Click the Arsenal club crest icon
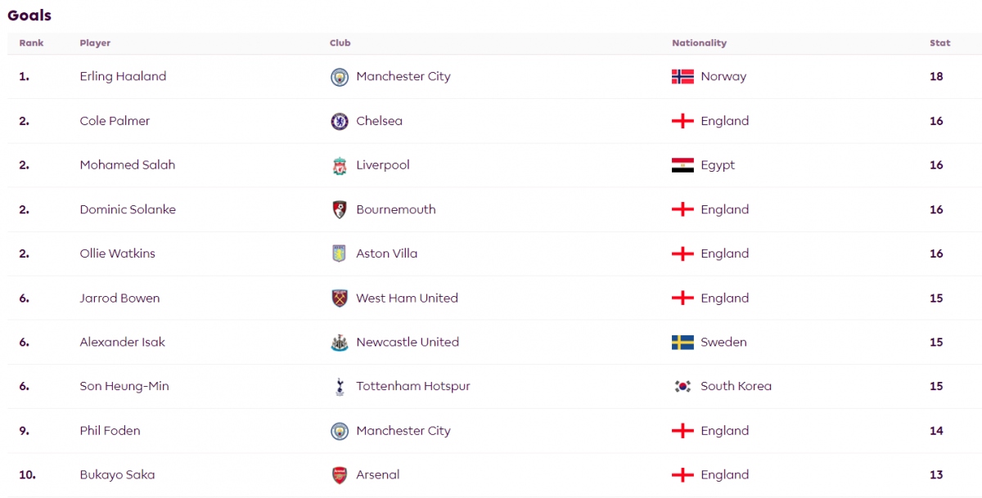 [x=339, y=475]
